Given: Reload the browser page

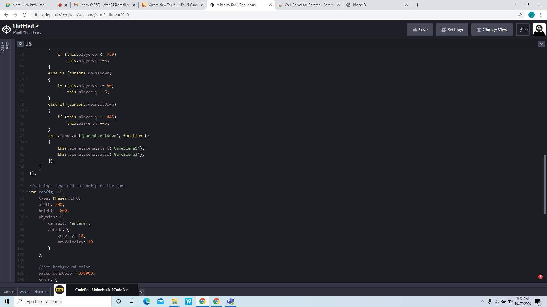Looking at the screenshot, I should pyautogui.click(x=25, y=15).
